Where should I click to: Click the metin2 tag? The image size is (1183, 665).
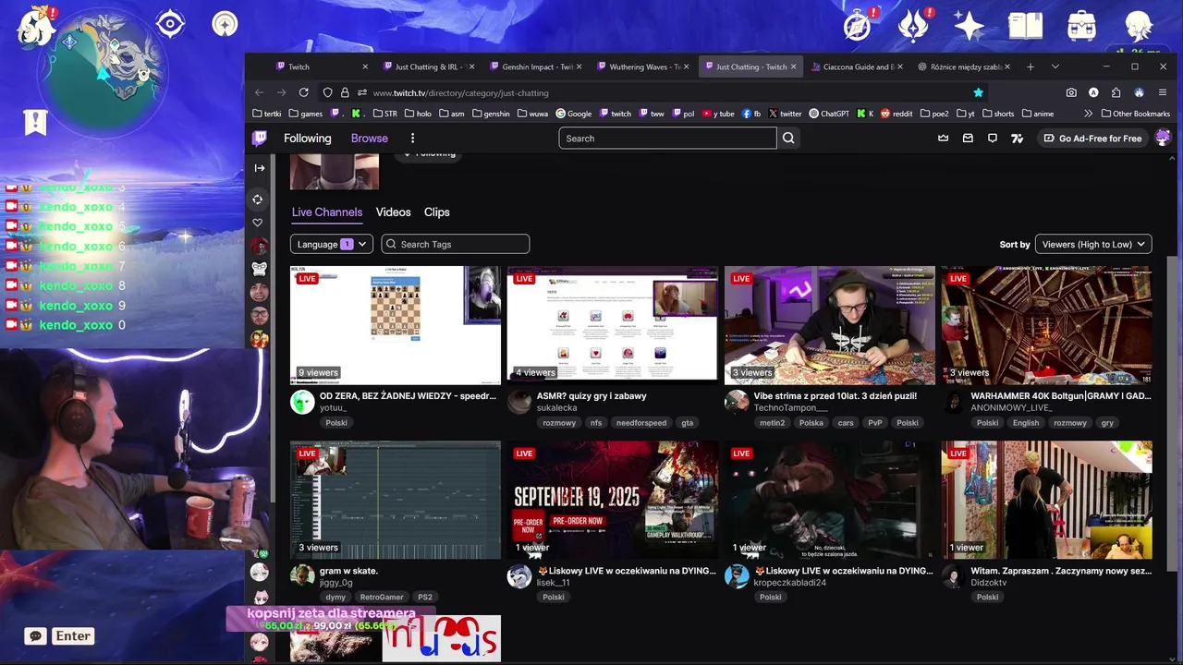point(772,423)
